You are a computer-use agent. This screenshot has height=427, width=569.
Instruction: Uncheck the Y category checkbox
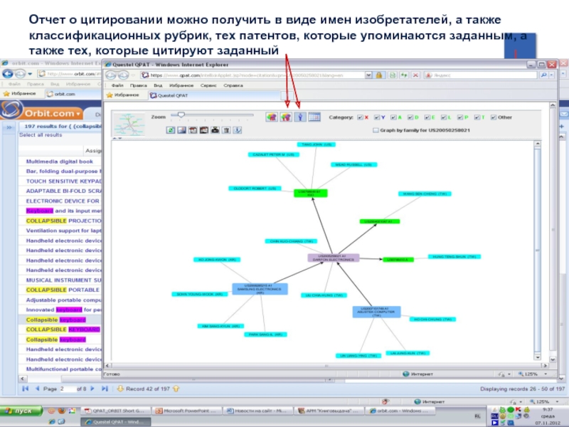click(x=377, y=117)
